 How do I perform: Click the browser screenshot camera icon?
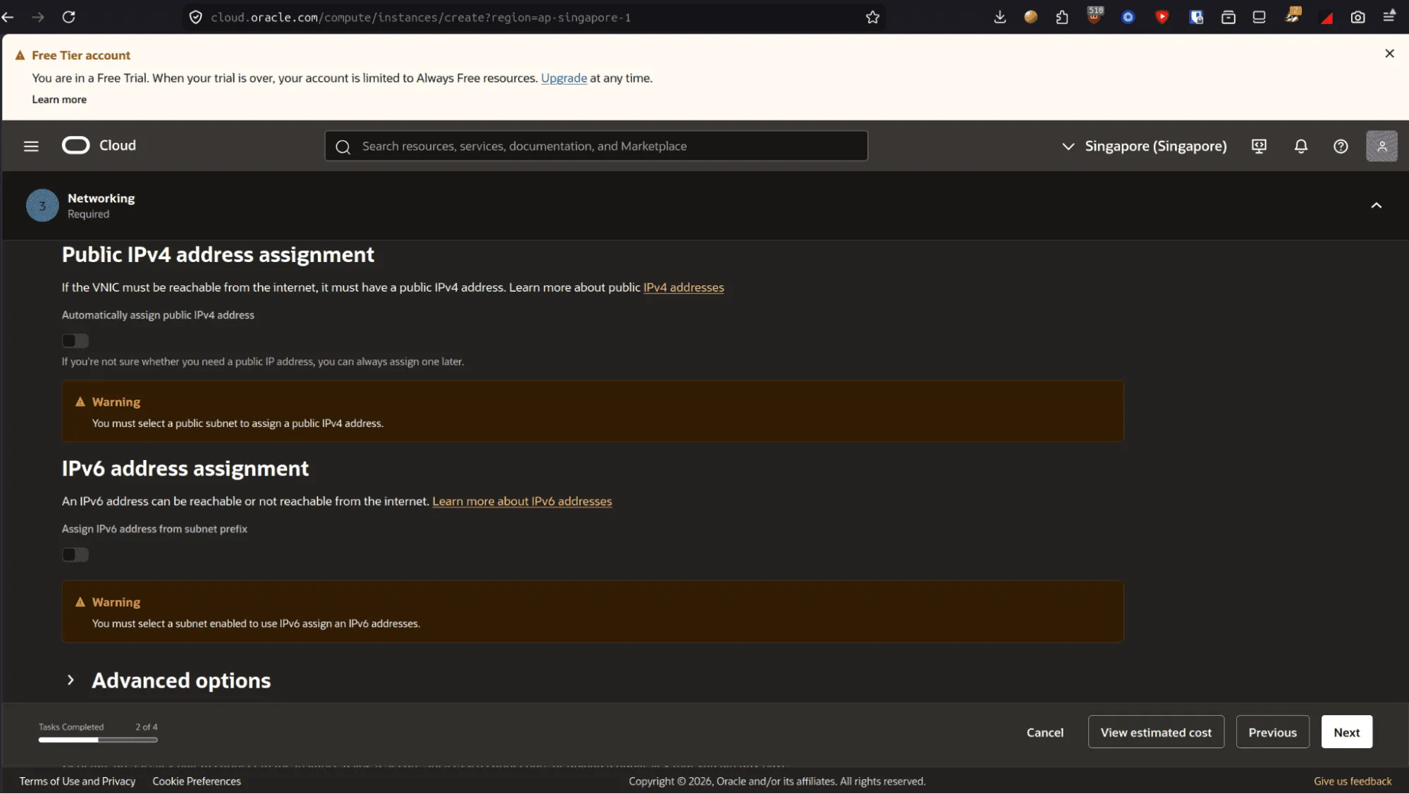pyautogui.click(x=1358, y=17)
